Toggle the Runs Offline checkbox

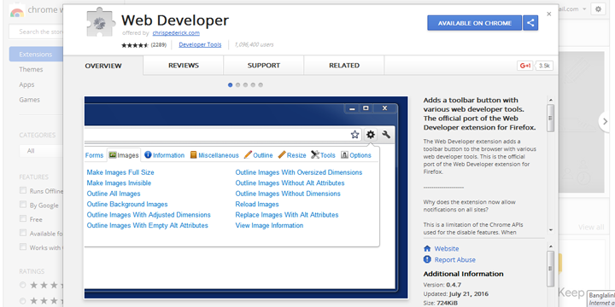coord(23,191)
